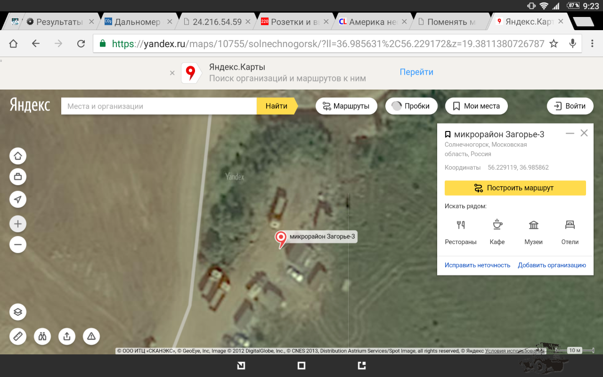Search nearby hotels icon
This screenshot has width=603, height=377.
570,225
